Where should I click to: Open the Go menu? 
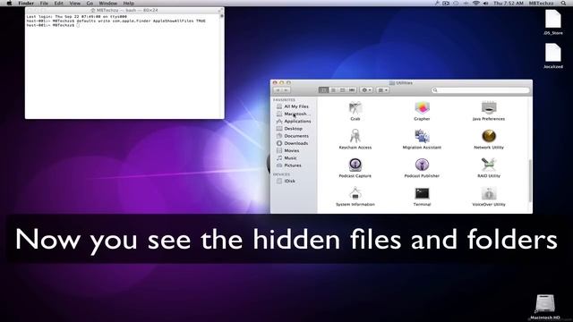pyautogui.click(x=90, y=3)
